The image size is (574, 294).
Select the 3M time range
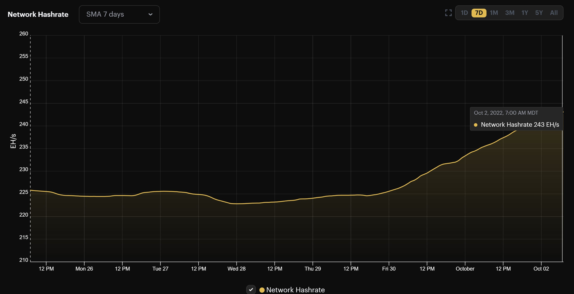pos(510,13)
